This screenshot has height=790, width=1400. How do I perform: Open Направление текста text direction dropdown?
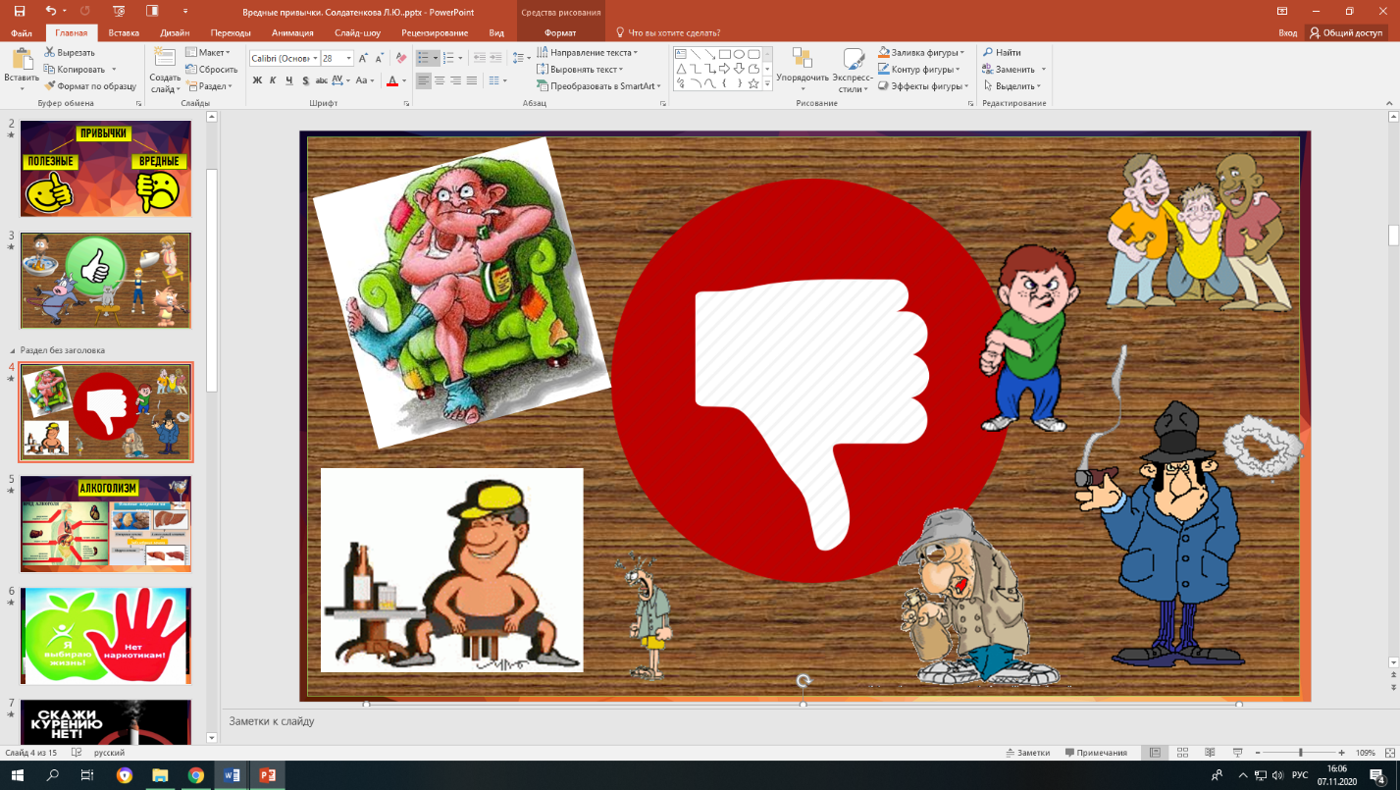(587, 53)
